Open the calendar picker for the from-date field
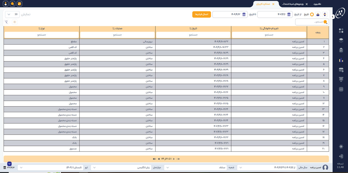The height and width of the screenshot is (173, 348). tap(289, 14)
